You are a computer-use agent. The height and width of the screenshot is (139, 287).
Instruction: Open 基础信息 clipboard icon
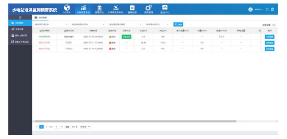click(x=132, y=8)
